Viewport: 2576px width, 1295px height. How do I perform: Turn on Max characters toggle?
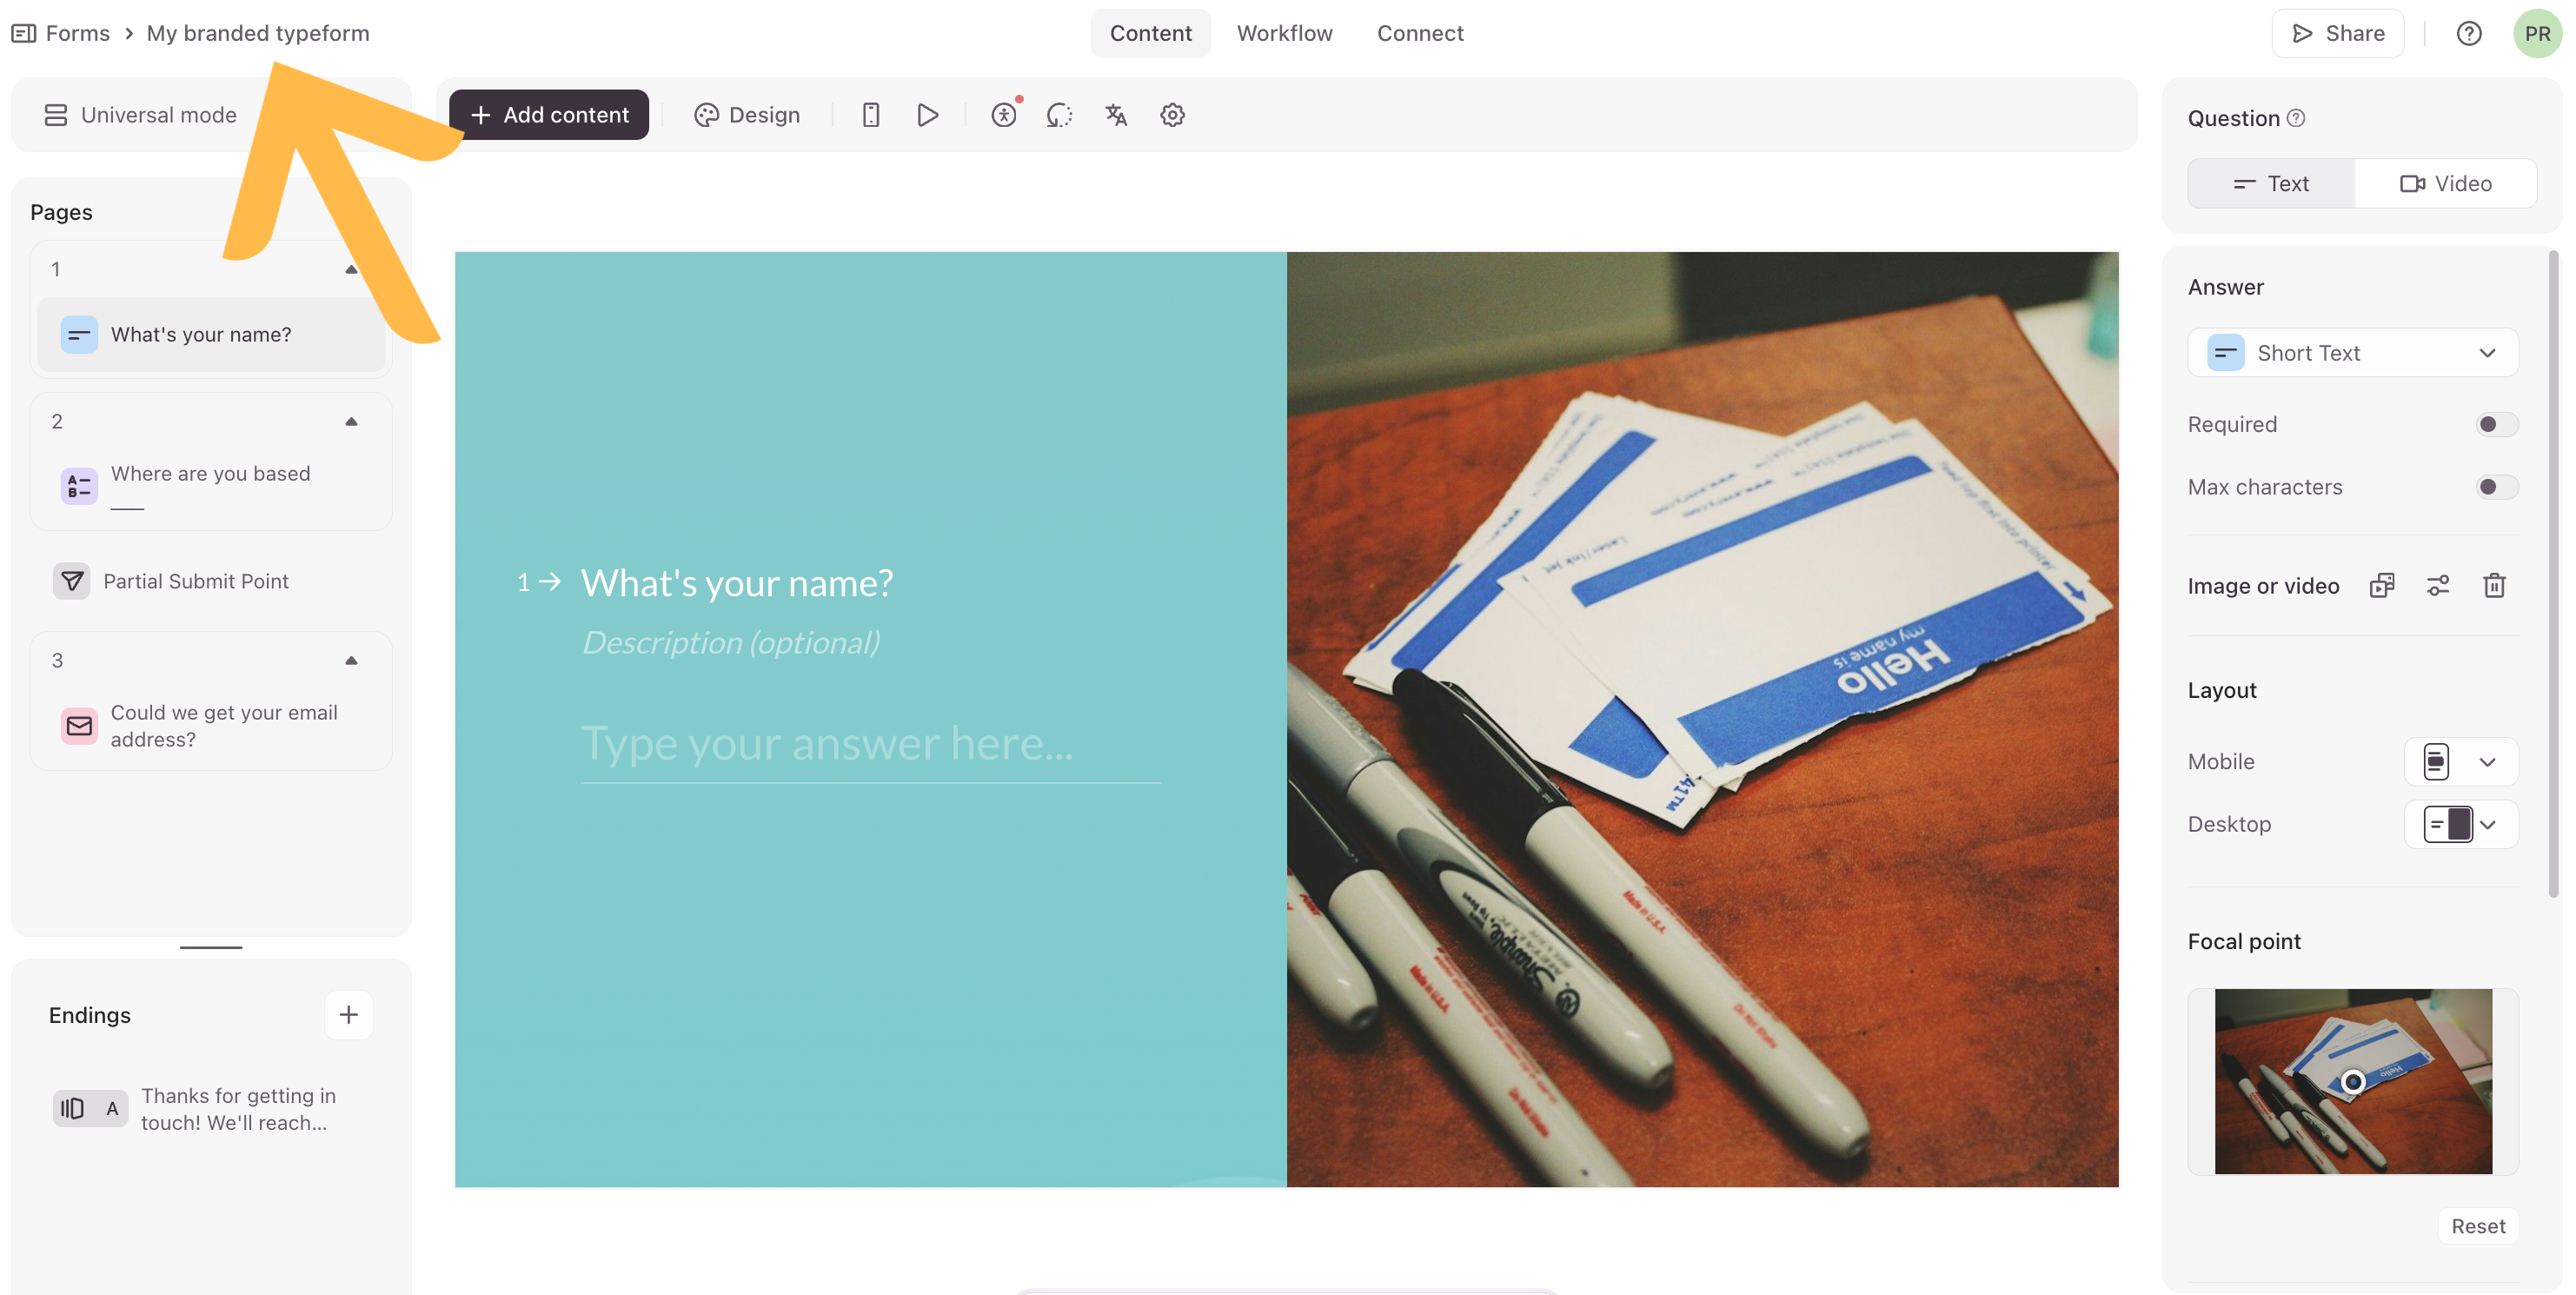click(2496, 487)
